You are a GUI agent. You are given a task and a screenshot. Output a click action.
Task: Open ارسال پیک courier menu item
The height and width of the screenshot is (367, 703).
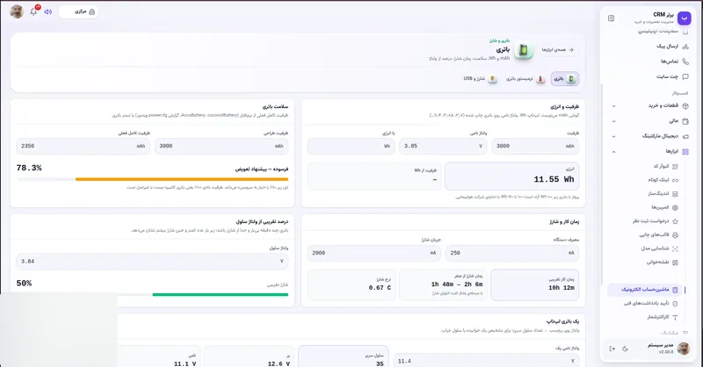click(671, 47)
